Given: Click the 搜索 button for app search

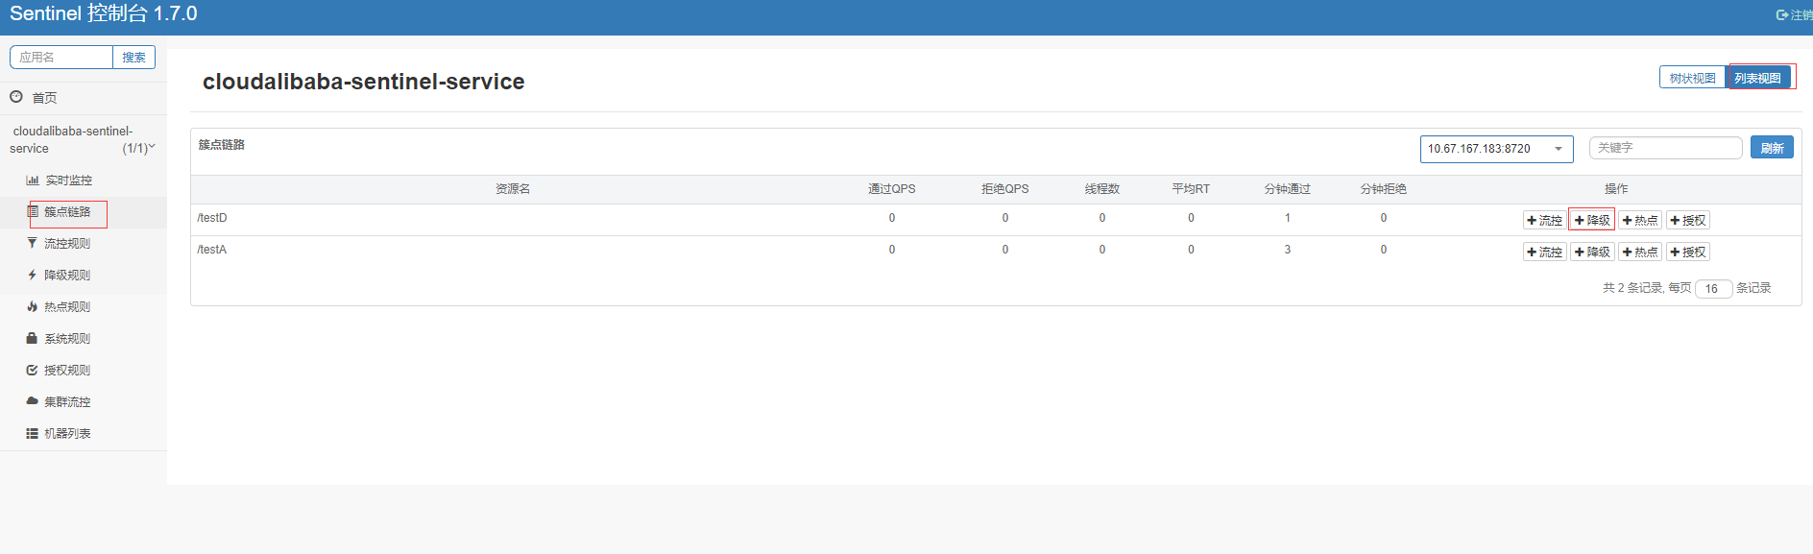Looking at the screenshot, I should (133, 58).
